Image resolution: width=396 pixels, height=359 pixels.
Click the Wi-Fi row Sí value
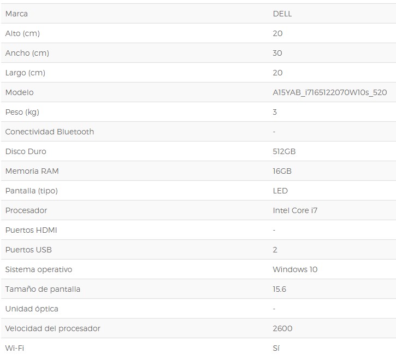(276, 349)
